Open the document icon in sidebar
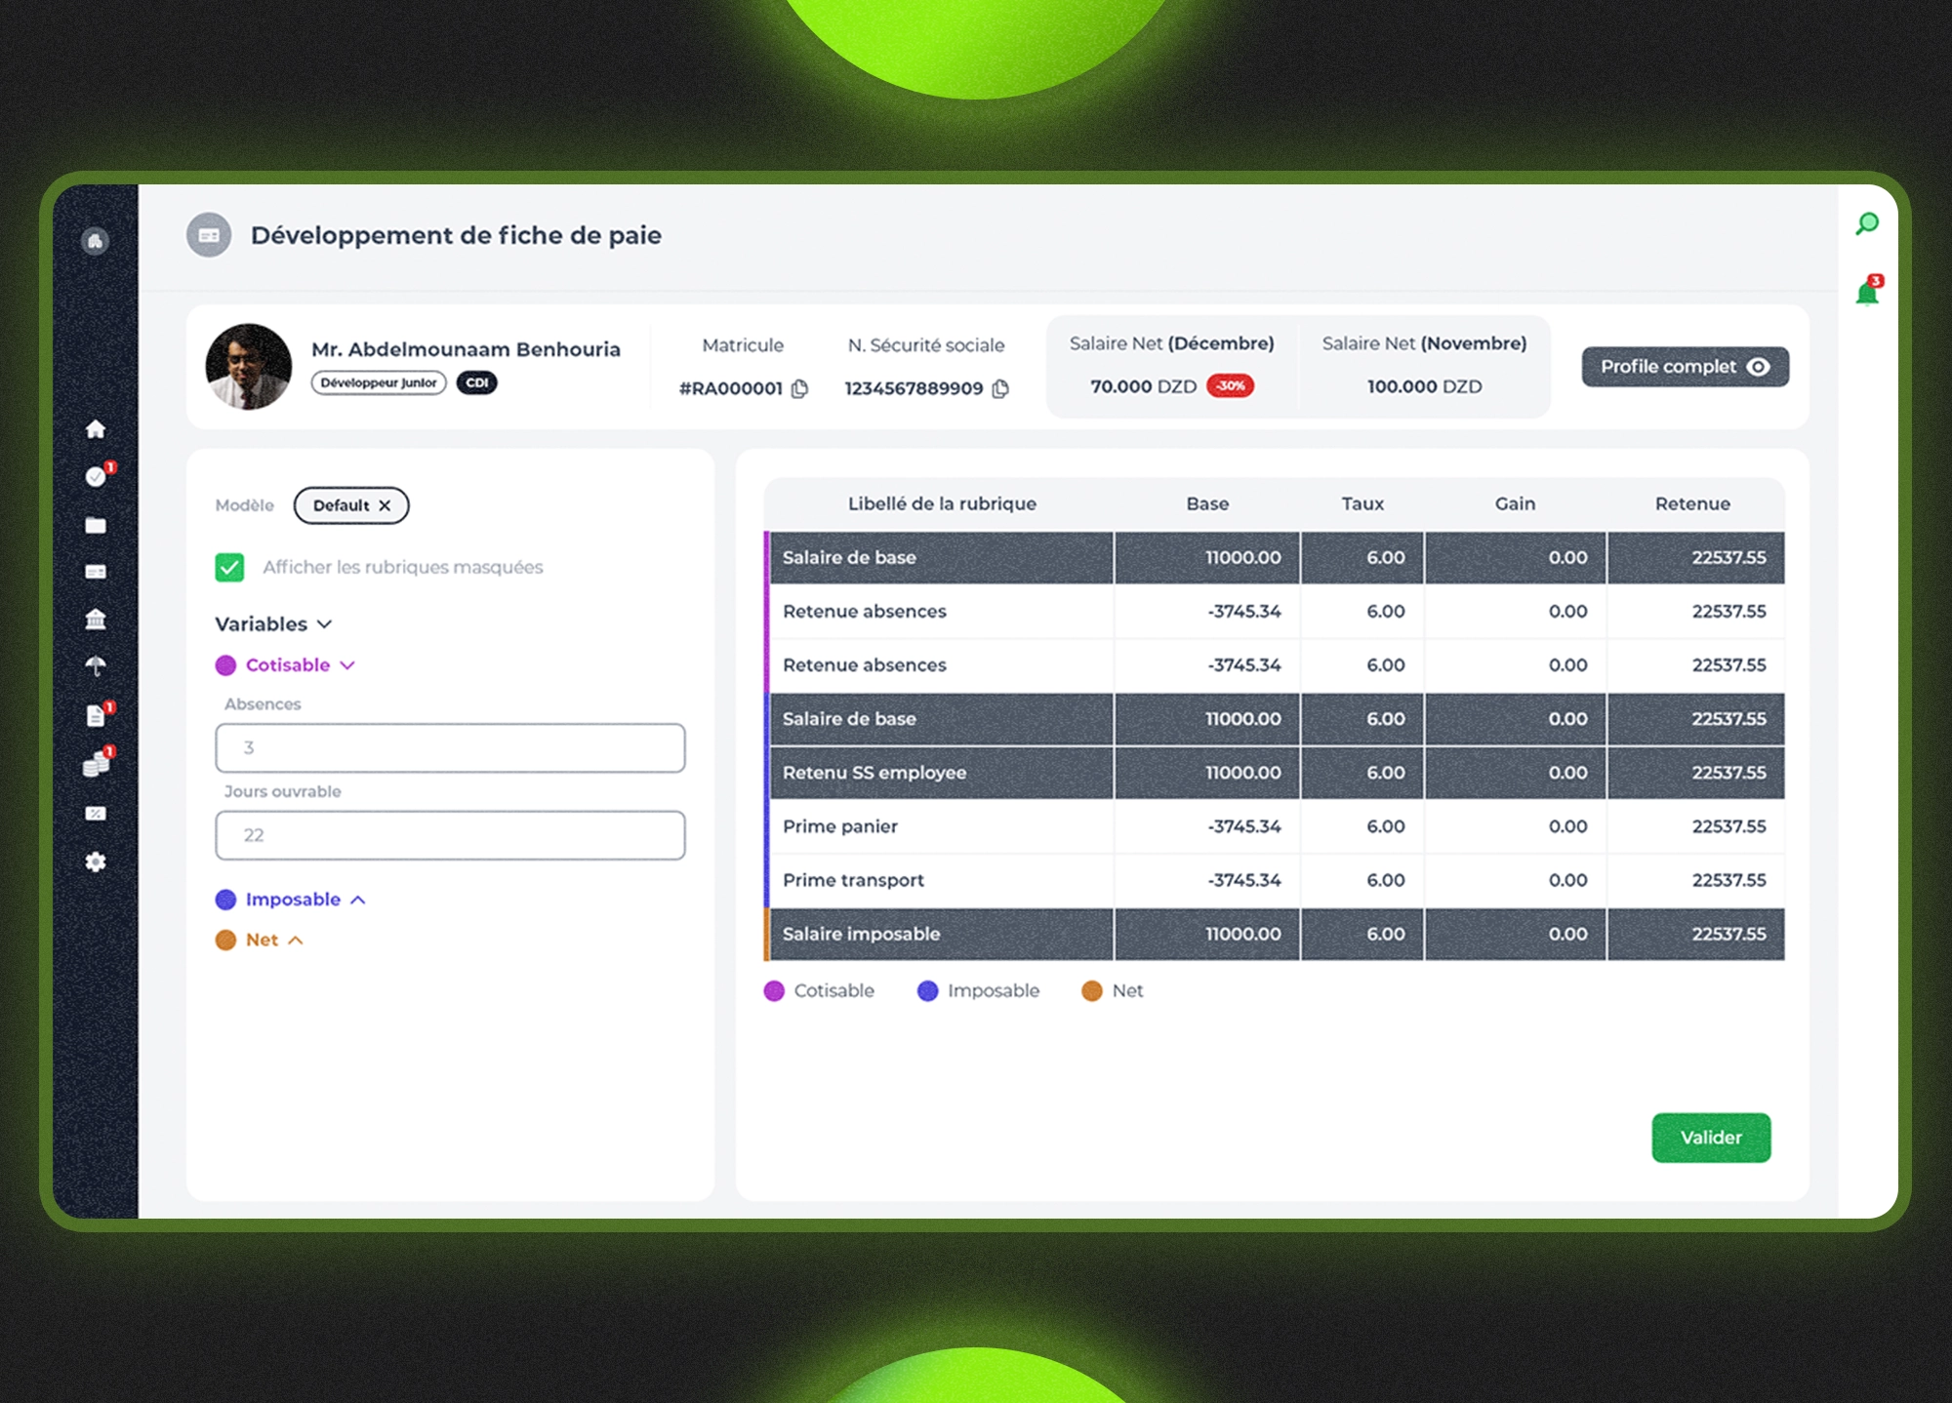Screen dimensions: 1952x1403 [96, 716]
